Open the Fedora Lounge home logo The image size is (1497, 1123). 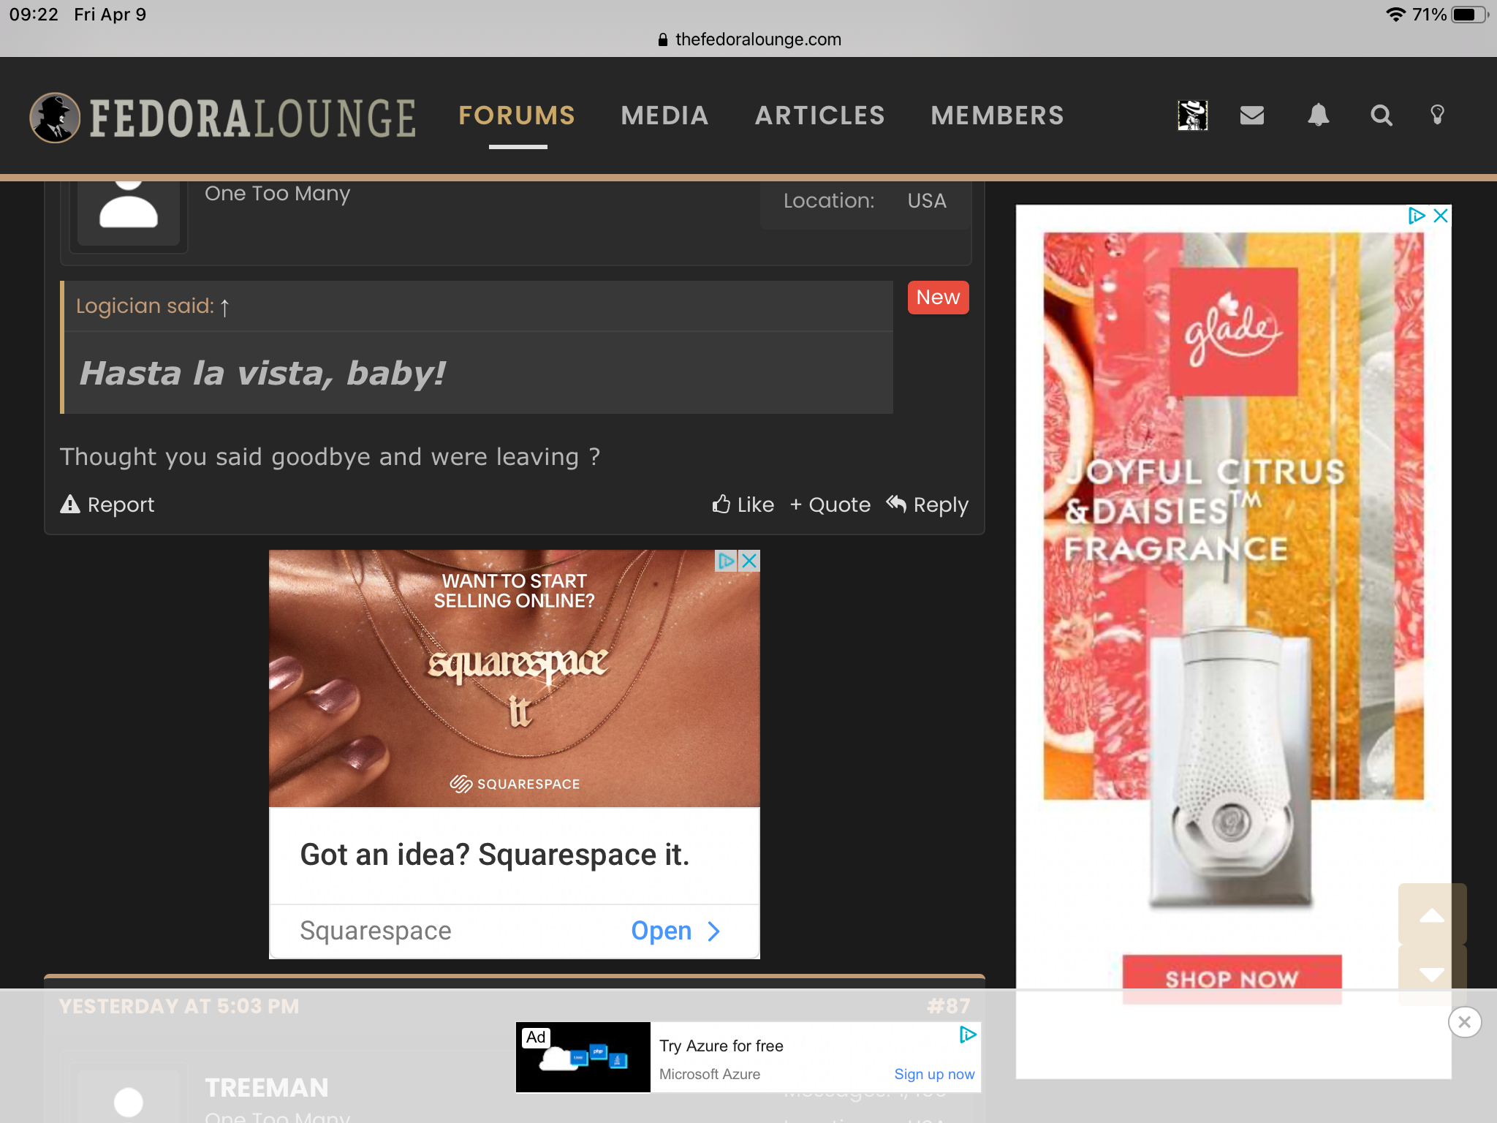click(222, 117)
